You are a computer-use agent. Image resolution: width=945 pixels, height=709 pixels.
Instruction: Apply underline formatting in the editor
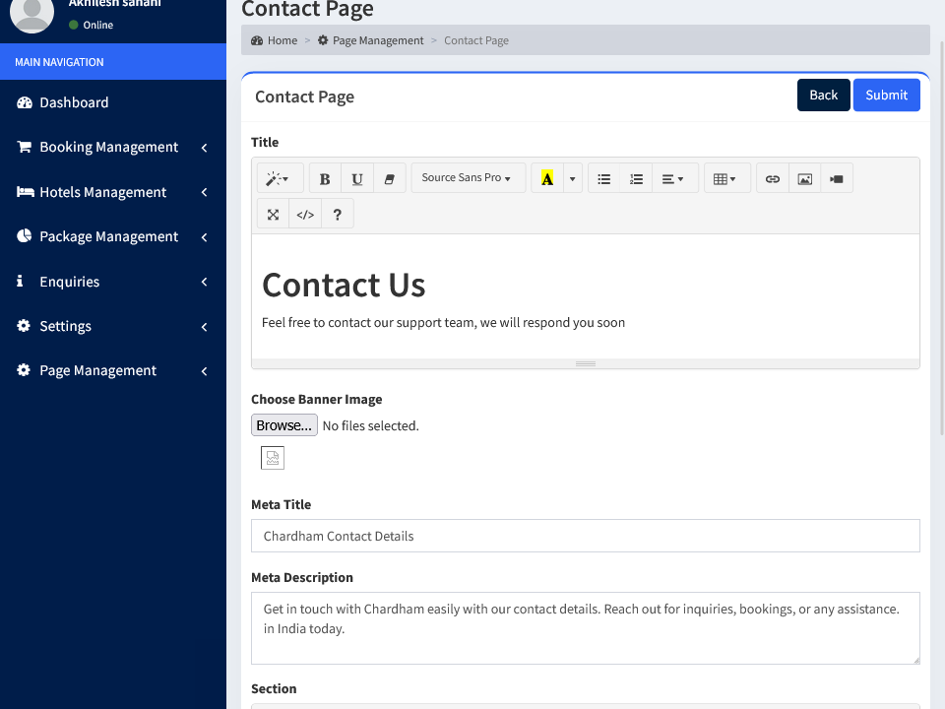[357, 178]
